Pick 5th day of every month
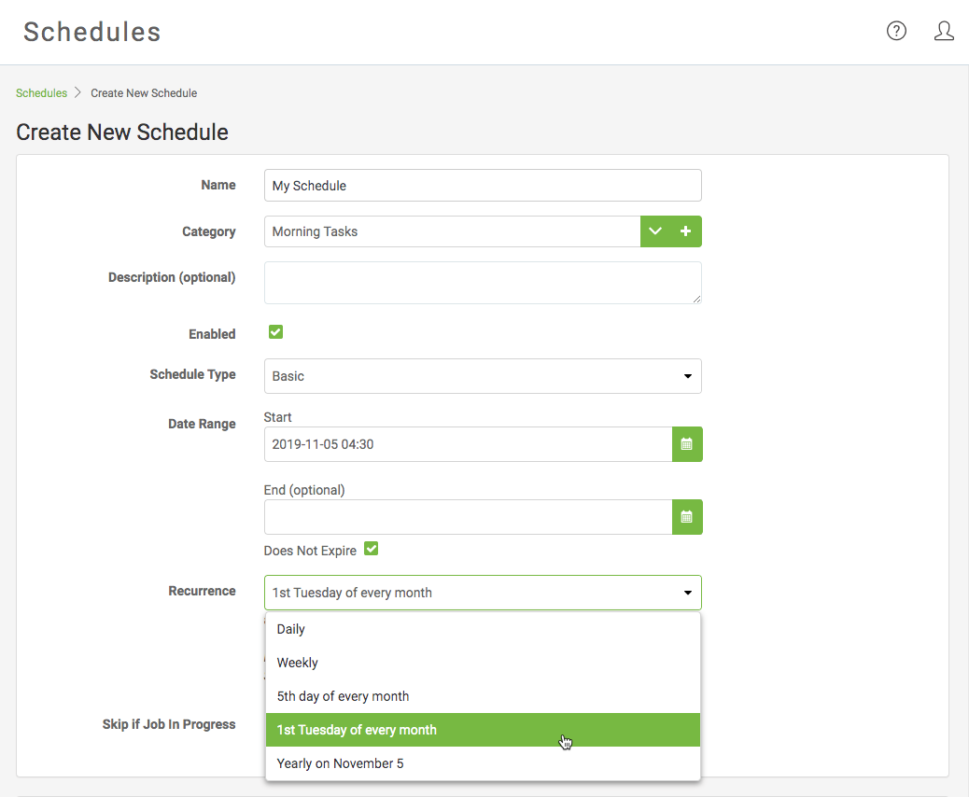The width and height of the screenshot is (969, 797). (483, 696)
